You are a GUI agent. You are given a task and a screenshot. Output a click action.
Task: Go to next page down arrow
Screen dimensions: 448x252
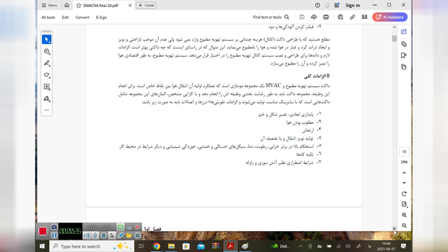[404, 183]
